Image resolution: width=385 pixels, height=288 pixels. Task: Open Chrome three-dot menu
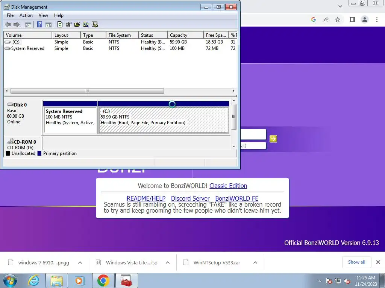(377, 19)
